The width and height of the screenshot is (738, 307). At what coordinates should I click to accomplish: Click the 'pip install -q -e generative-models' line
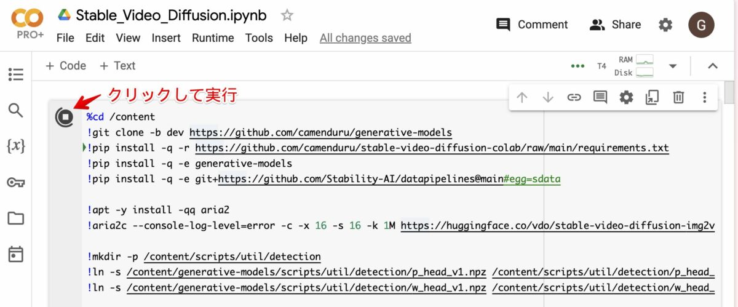(189, 164)
